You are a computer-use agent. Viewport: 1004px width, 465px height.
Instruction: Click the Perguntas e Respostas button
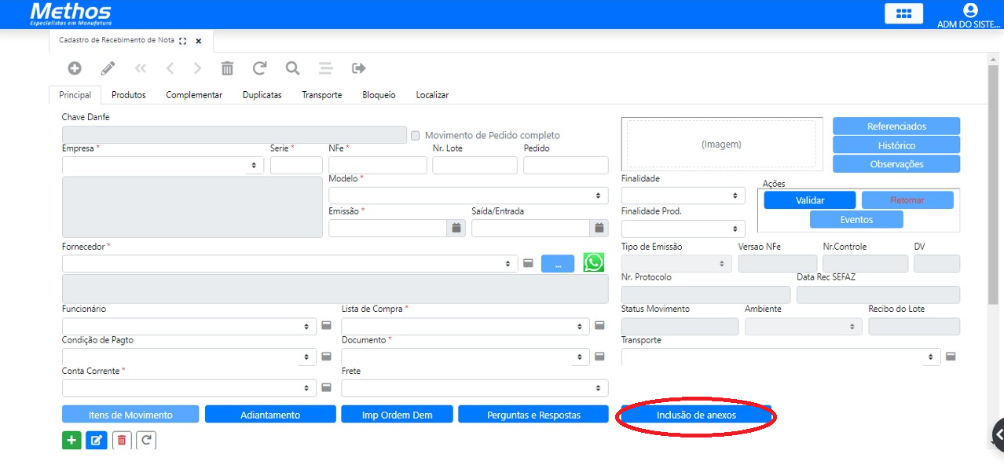click(533, 415)
